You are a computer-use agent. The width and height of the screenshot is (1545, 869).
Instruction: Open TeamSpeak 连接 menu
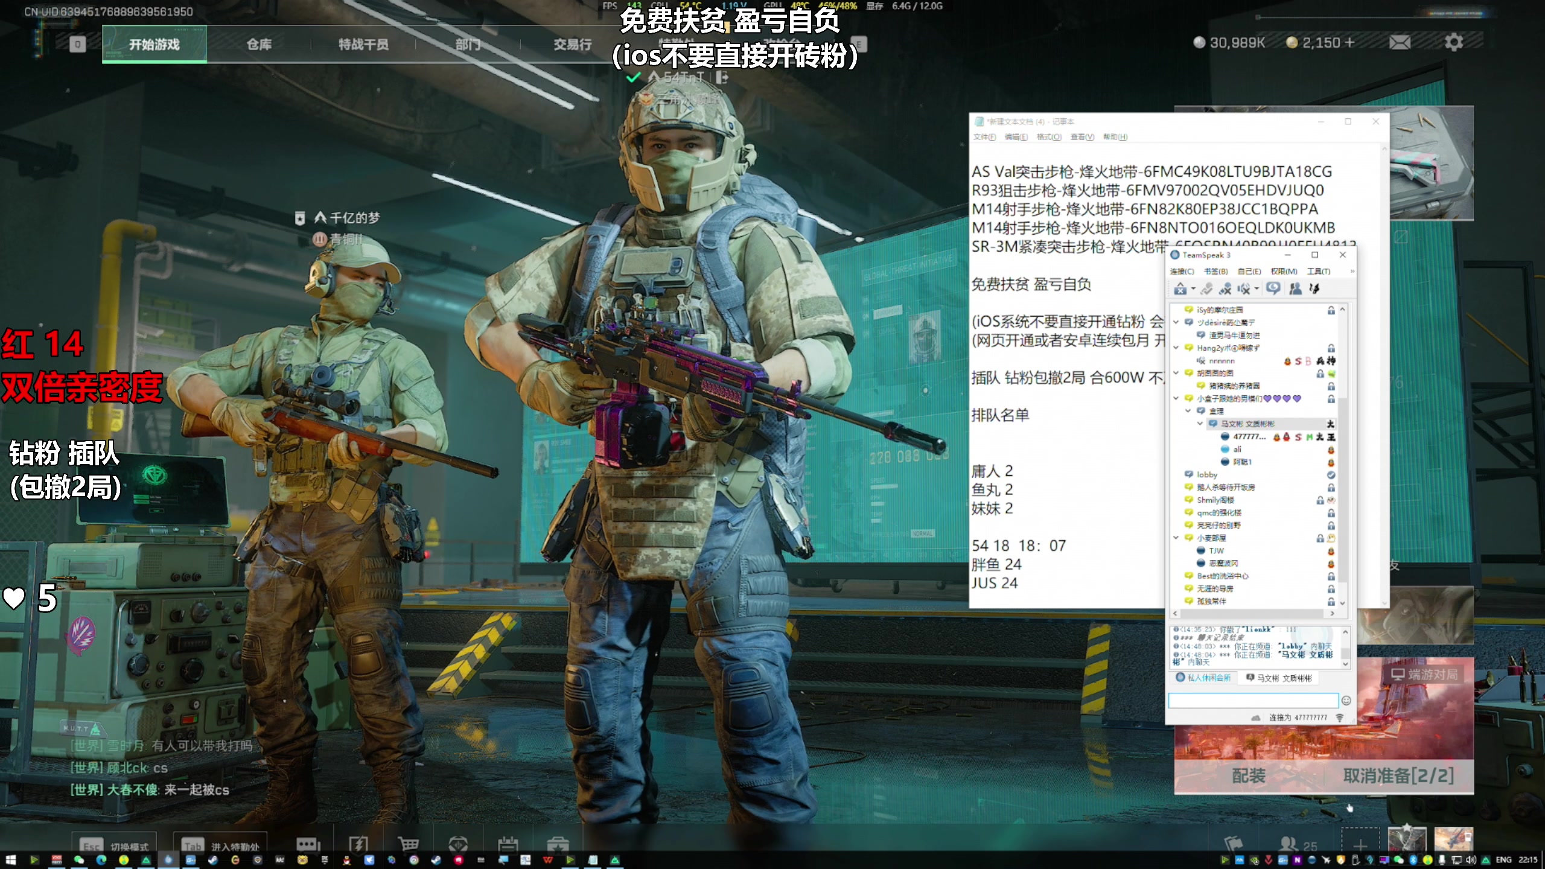[x=1182, y=272]
